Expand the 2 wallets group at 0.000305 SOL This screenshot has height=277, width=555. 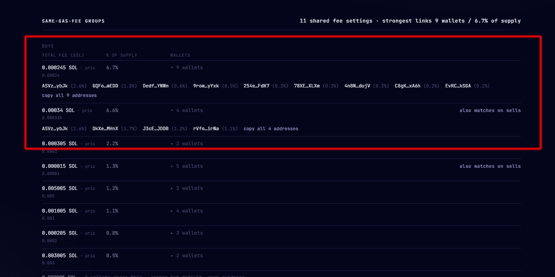(186, 144)
